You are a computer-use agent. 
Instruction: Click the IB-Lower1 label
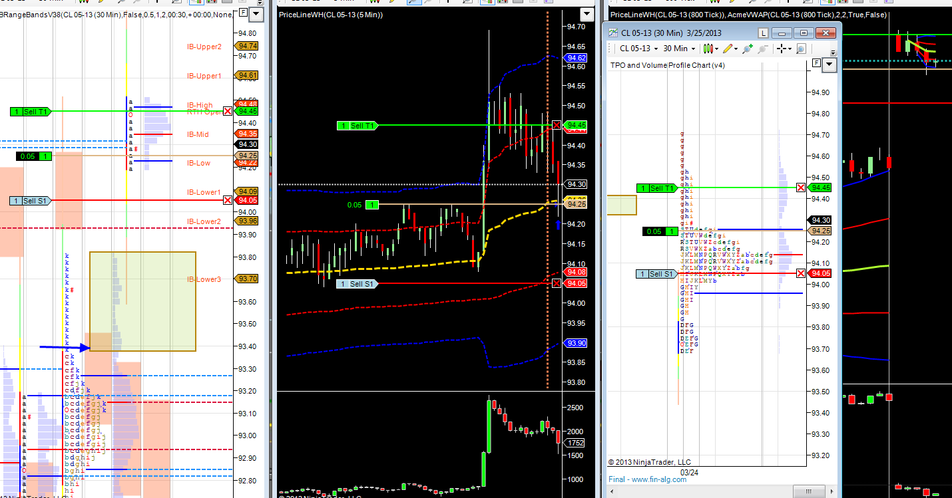(204, 192)
